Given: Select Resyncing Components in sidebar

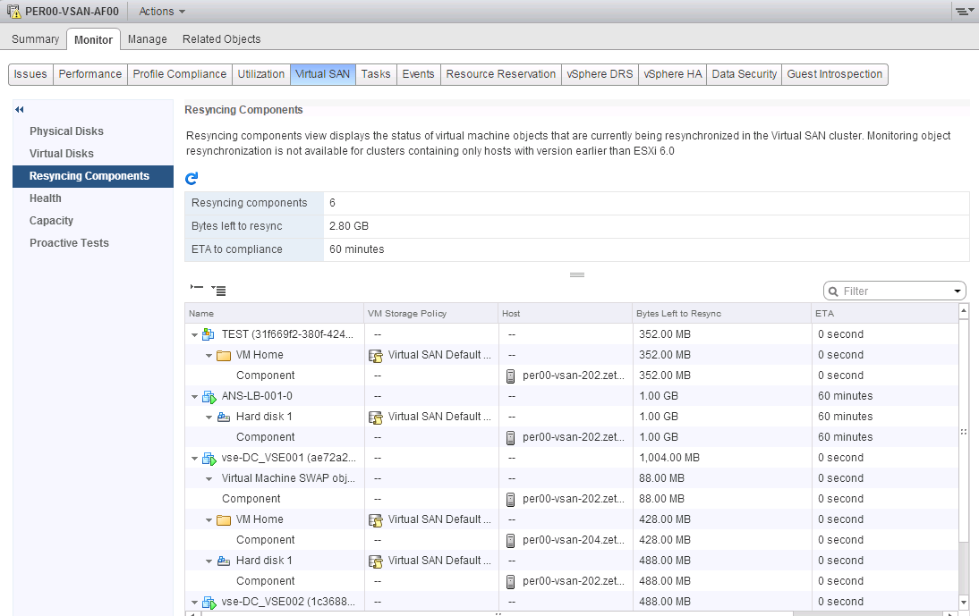Looking at the screenshot, I should click(93, 176).
